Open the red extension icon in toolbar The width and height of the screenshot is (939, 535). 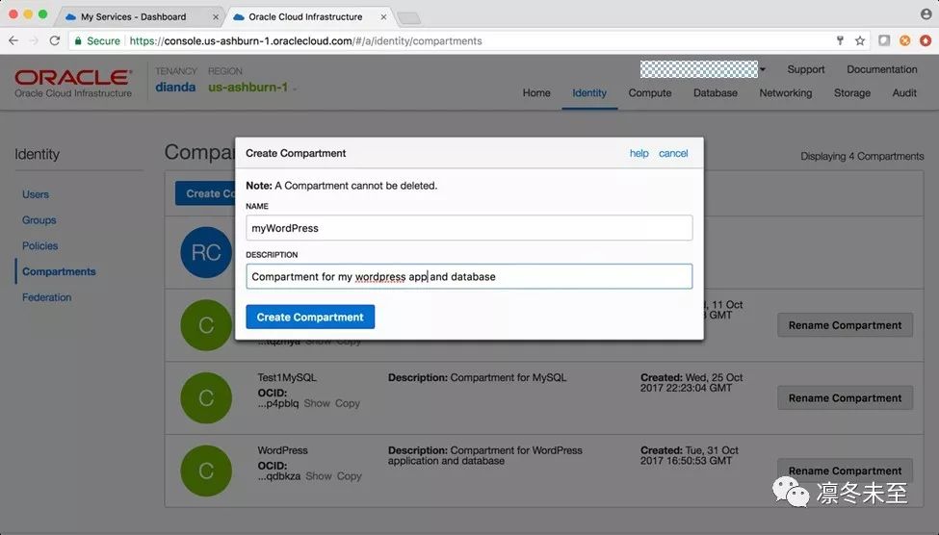(926, 40)
